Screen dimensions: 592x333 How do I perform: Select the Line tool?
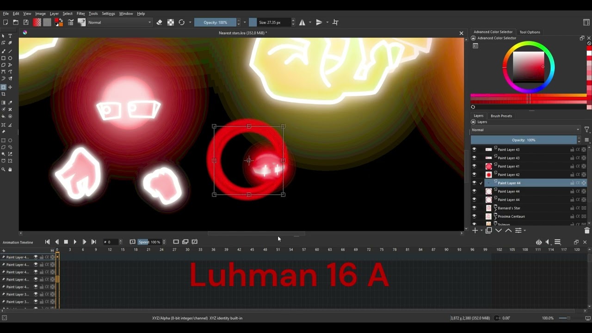(x=10, y=51)
